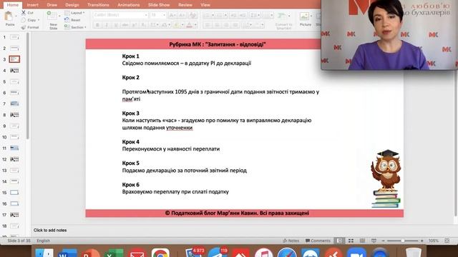Viewport: 458px width, 257px height.
Task: Open the font size dropdown
Action: 164,15
